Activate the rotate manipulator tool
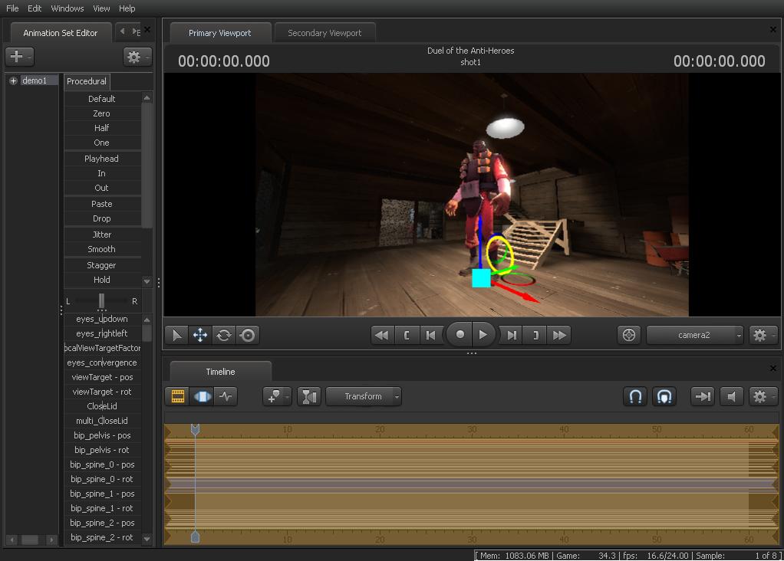Image resolution: width=784 pixels, height=561 pixels. tap(223, 335)
